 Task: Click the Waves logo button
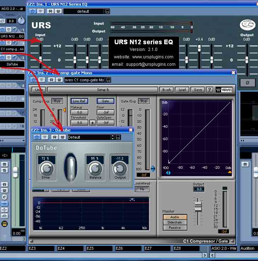[x=224, y=90]
